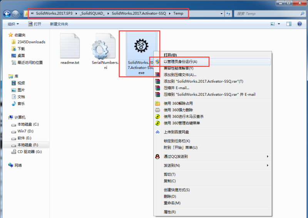This screenshot has width=308, height=218.
Task: Open the 视频 library
Action: pos(18,83)
